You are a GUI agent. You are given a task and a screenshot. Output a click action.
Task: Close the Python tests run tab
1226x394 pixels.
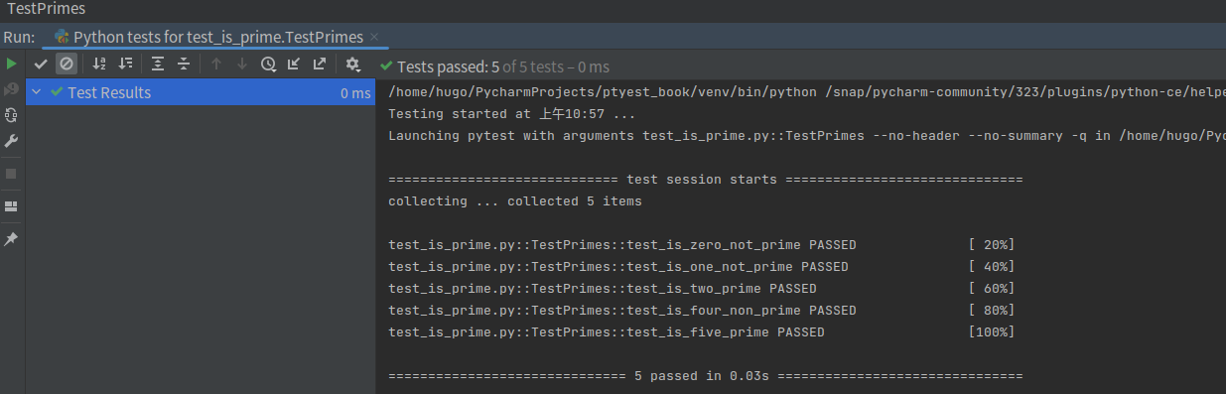click(x=374, y=37)
